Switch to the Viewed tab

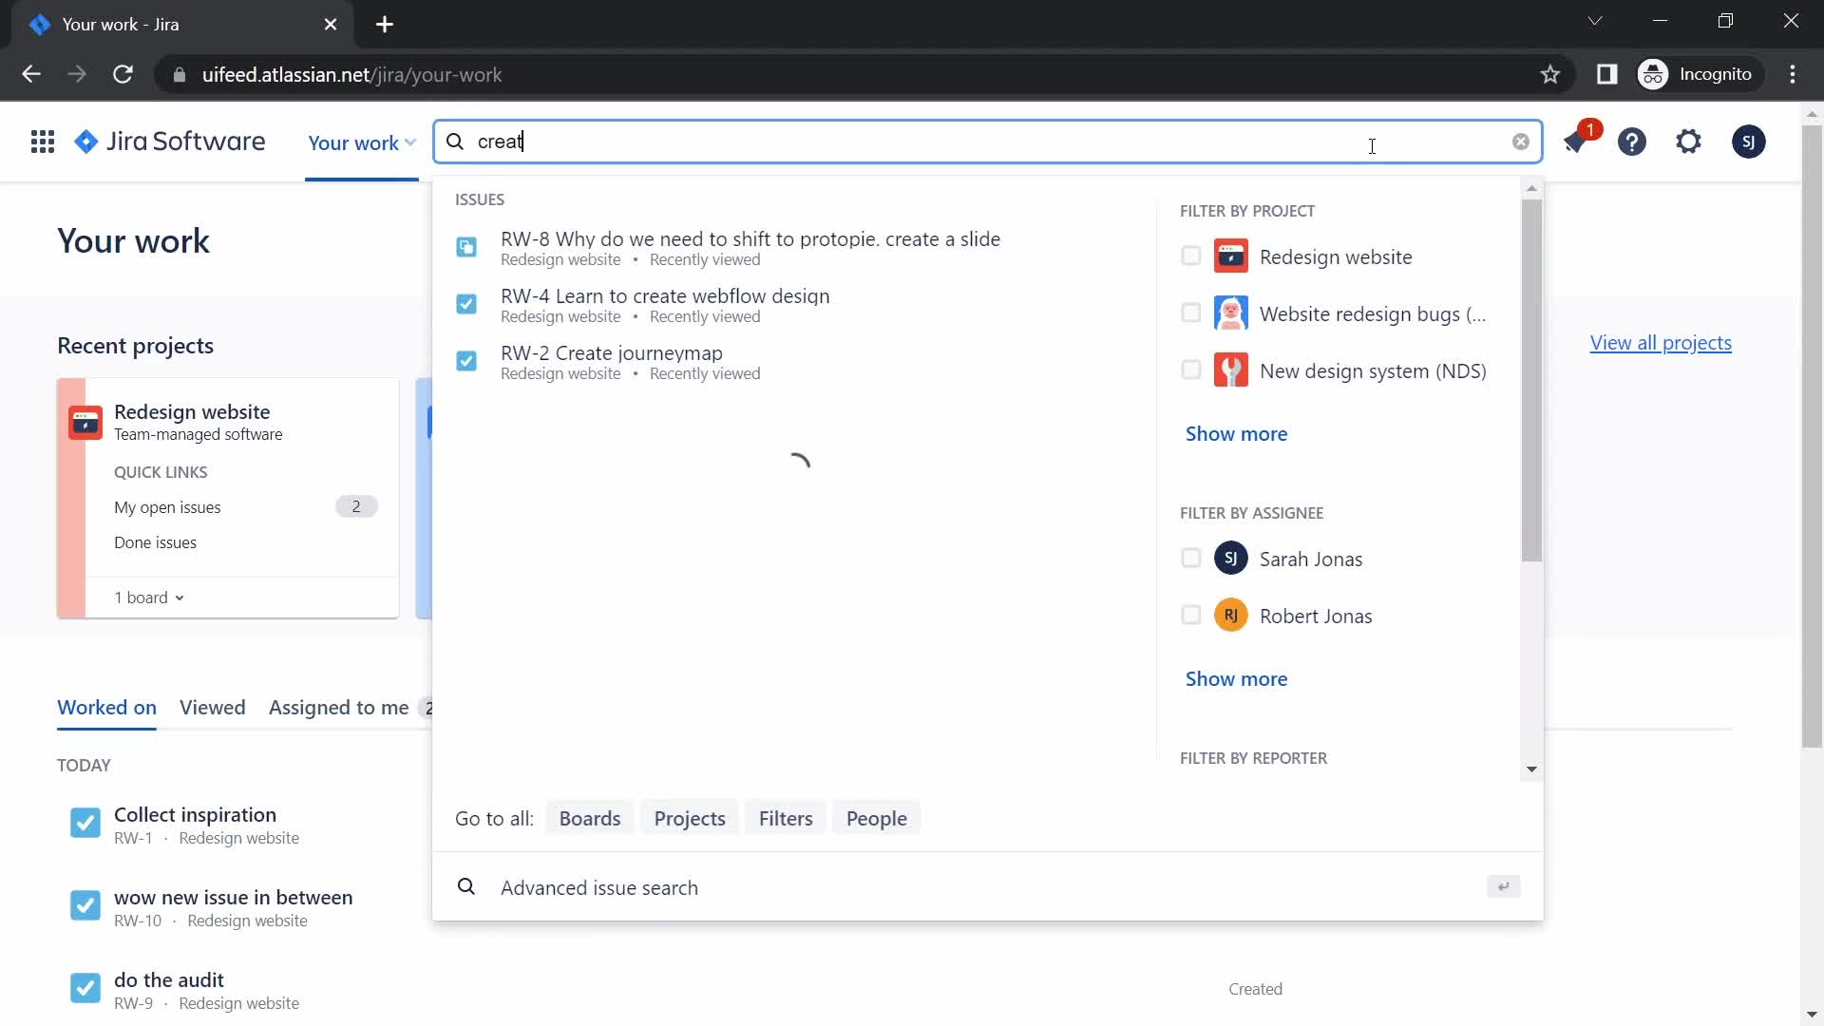click(213, 708)
